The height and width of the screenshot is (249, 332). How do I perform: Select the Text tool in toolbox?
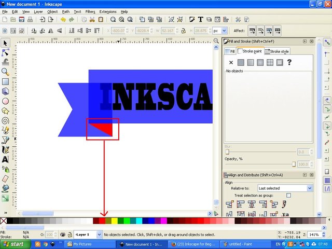point(5,159)
